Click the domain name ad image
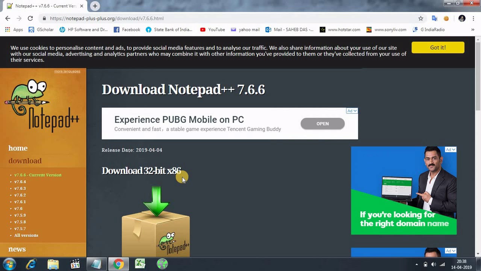 click(x=404, y=190)
